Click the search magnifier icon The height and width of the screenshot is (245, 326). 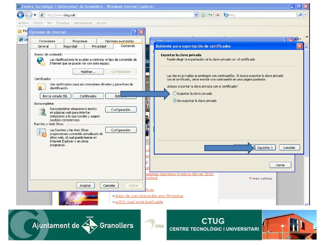pyautogui.click(x=301, y=15)
